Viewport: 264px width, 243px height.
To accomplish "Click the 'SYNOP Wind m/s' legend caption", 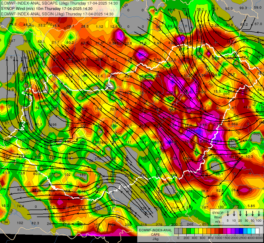I will click(218, 217).
